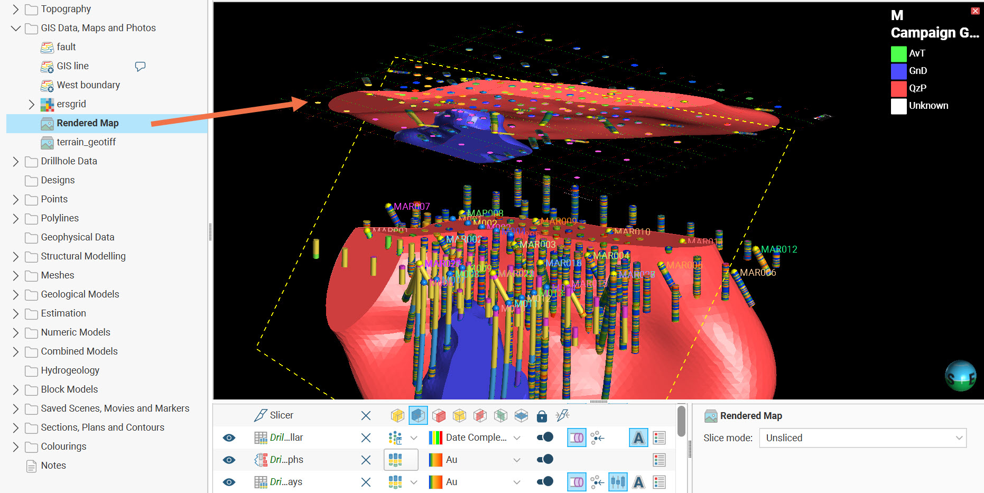This screenshot has height=493, width=984.
Task: Select terrain_geotiff in project tree
Action: tap(86, 142)
